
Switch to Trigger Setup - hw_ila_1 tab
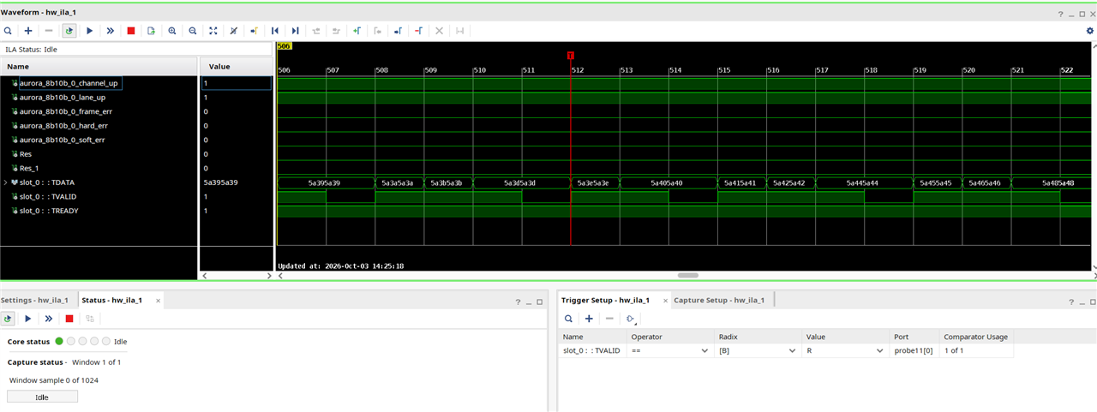coord(606,301)
